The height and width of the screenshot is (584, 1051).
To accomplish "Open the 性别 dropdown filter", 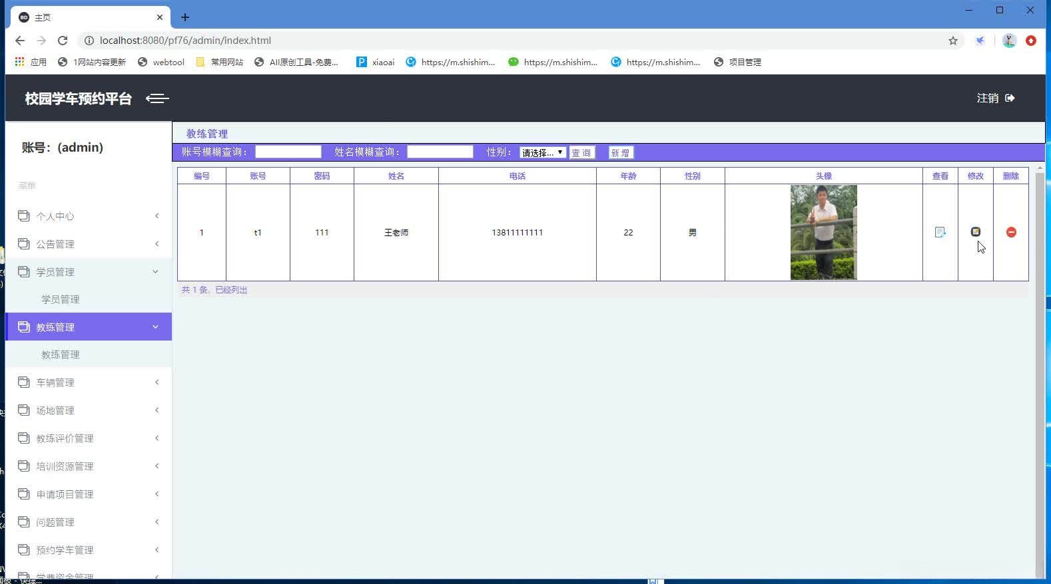I will pyautogui.click(x=543, y=152).
